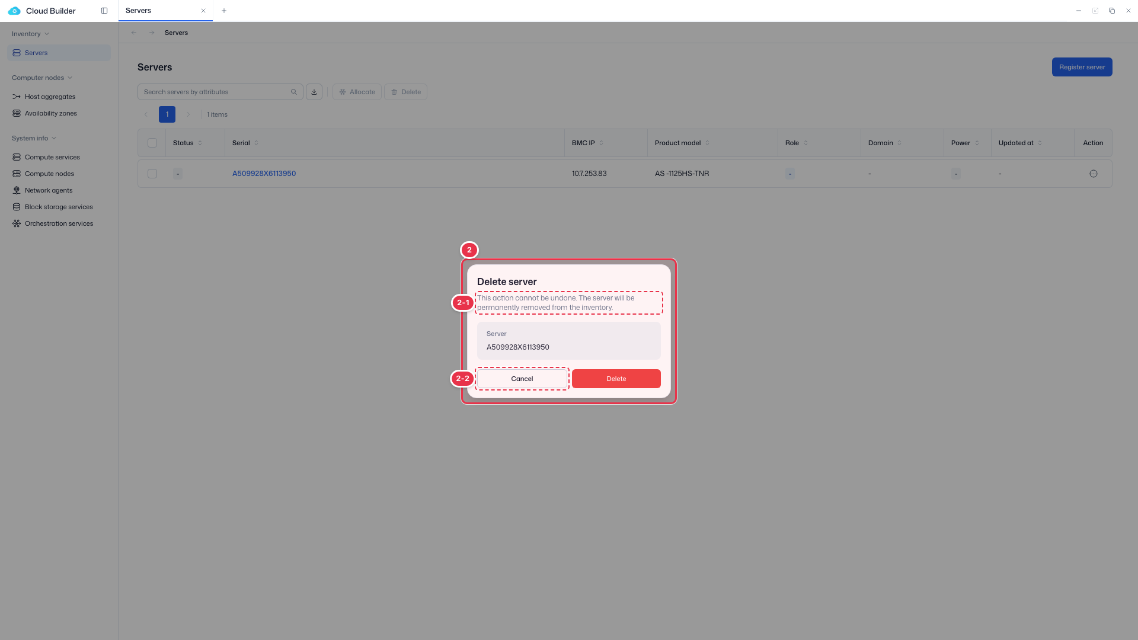Viewport: 1138px width, 640px height.
Task: Open Compute nodes in sidebar
Action: coord(49,174)
